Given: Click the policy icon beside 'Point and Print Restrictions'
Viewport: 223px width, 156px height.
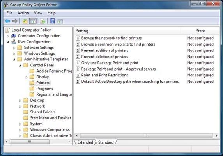Looking at the screenshot, I should 78,75.
